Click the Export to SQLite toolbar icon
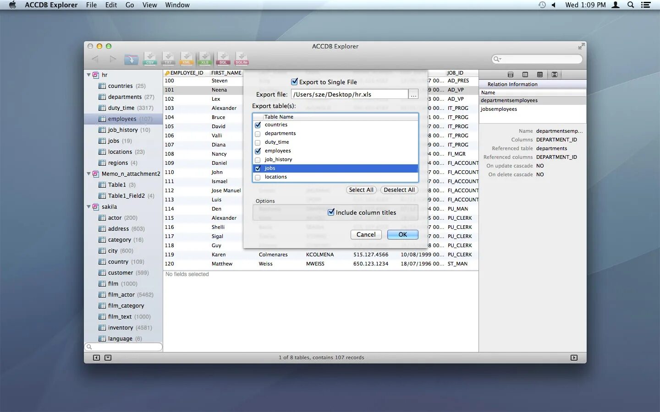This screenshot has width=660, height=412. pos(242,59)
